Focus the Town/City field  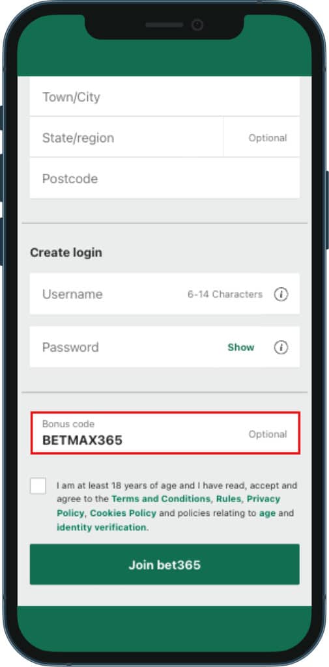click(x=165, y=96)
